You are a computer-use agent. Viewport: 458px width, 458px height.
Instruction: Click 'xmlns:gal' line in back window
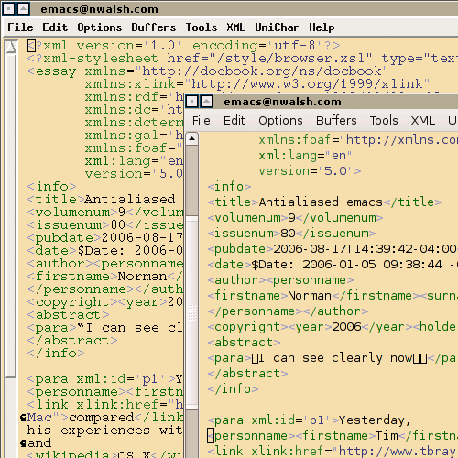134,136
